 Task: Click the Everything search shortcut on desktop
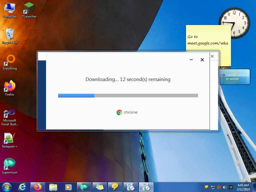click(x=10, y=62)
